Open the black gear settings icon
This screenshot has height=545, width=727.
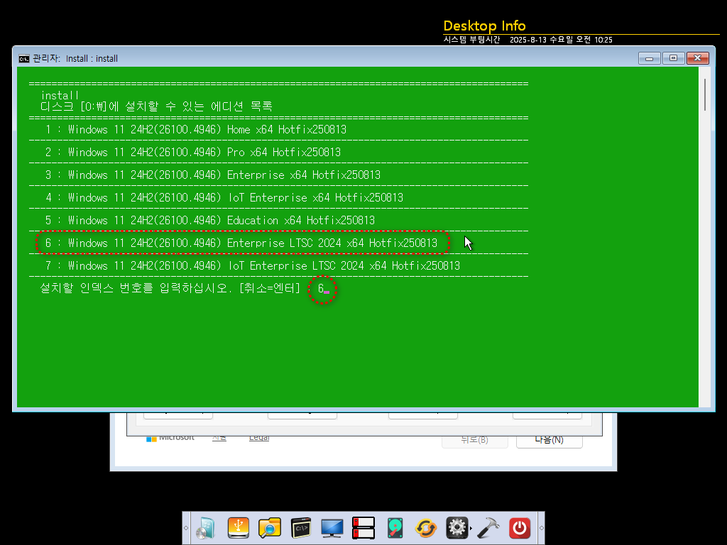[457, 528]
